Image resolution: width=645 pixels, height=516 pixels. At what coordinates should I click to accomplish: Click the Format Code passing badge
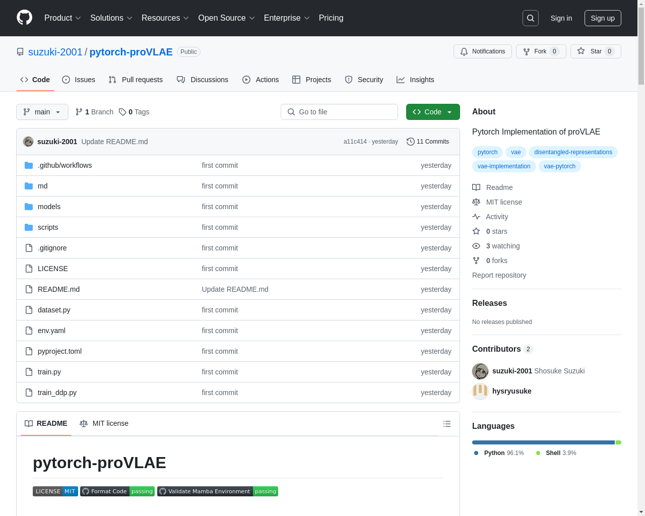117,491
